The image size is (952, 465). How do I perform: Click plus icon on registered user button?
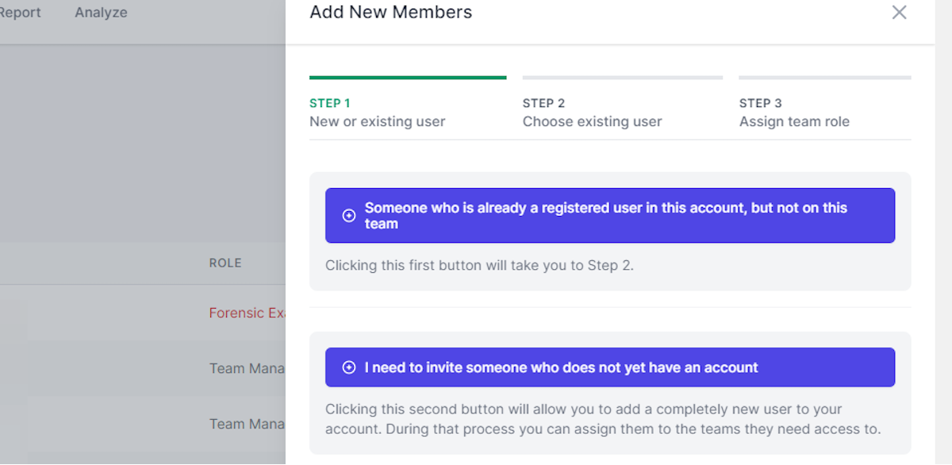coord(348,216)
